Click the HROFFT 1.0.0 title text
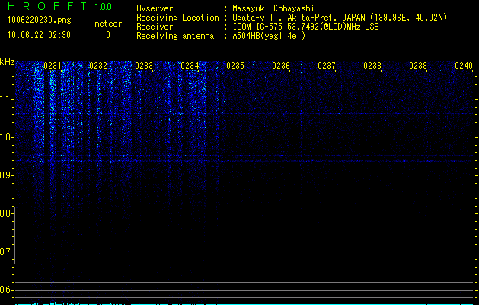 59,6
